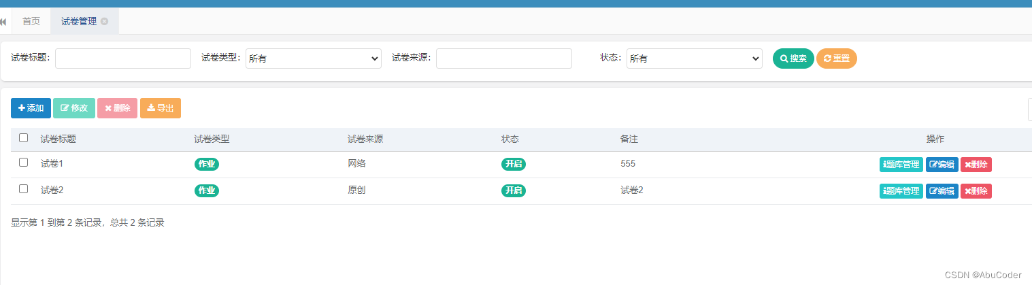Check the checkbox for row 试卷2
The image size is (1032, 285).
24,189
